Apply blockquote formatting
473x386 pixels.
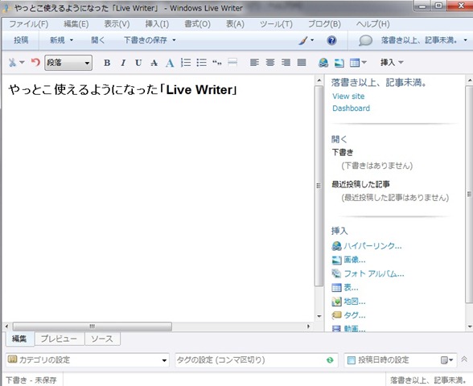[x=217, y=63]
